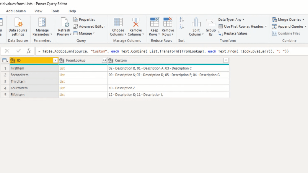This screenshot has height=173, width=308.
Task: Select the Custom column header
Action: [168, 60]
